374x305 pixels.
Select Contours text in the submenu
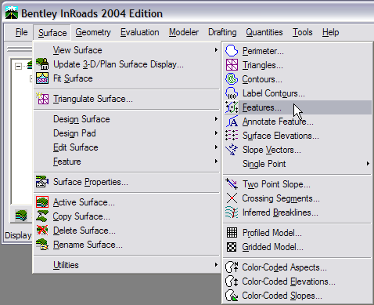[x=262, y=79]
